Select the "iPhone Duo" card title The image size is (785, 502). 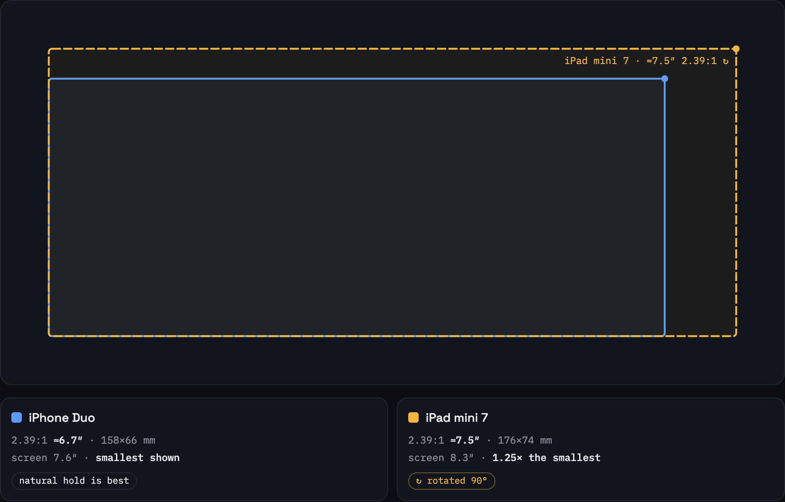point(62,418)
